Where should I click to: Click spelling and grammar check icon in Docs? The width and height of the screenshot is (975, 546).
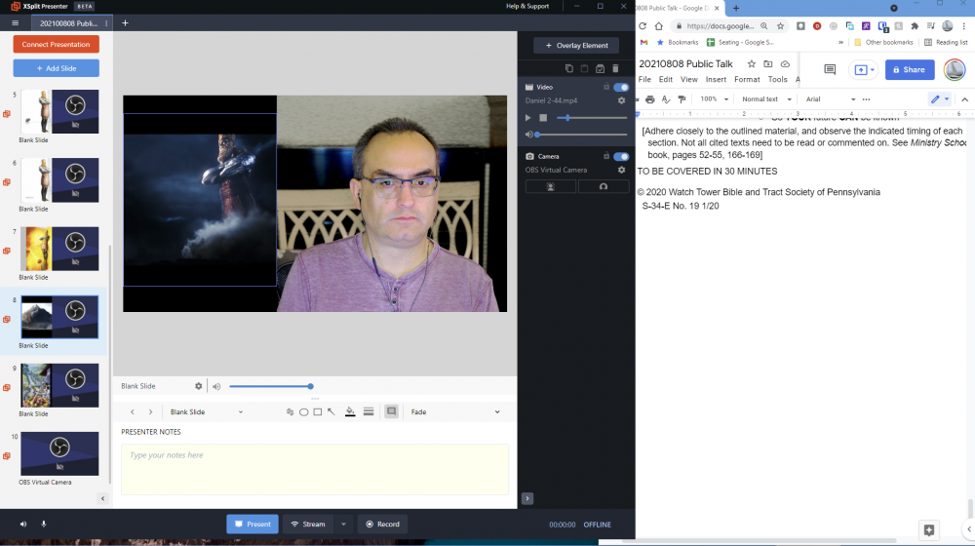[x=666, y=99]
